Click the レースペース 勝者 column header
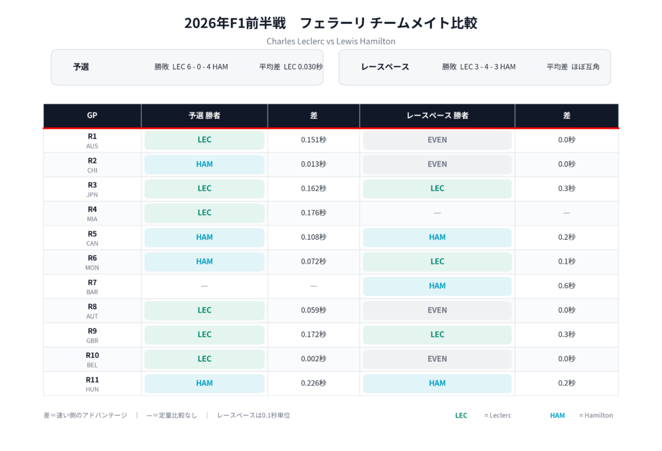This screenshot has height=451, width=662. [438, 115]
